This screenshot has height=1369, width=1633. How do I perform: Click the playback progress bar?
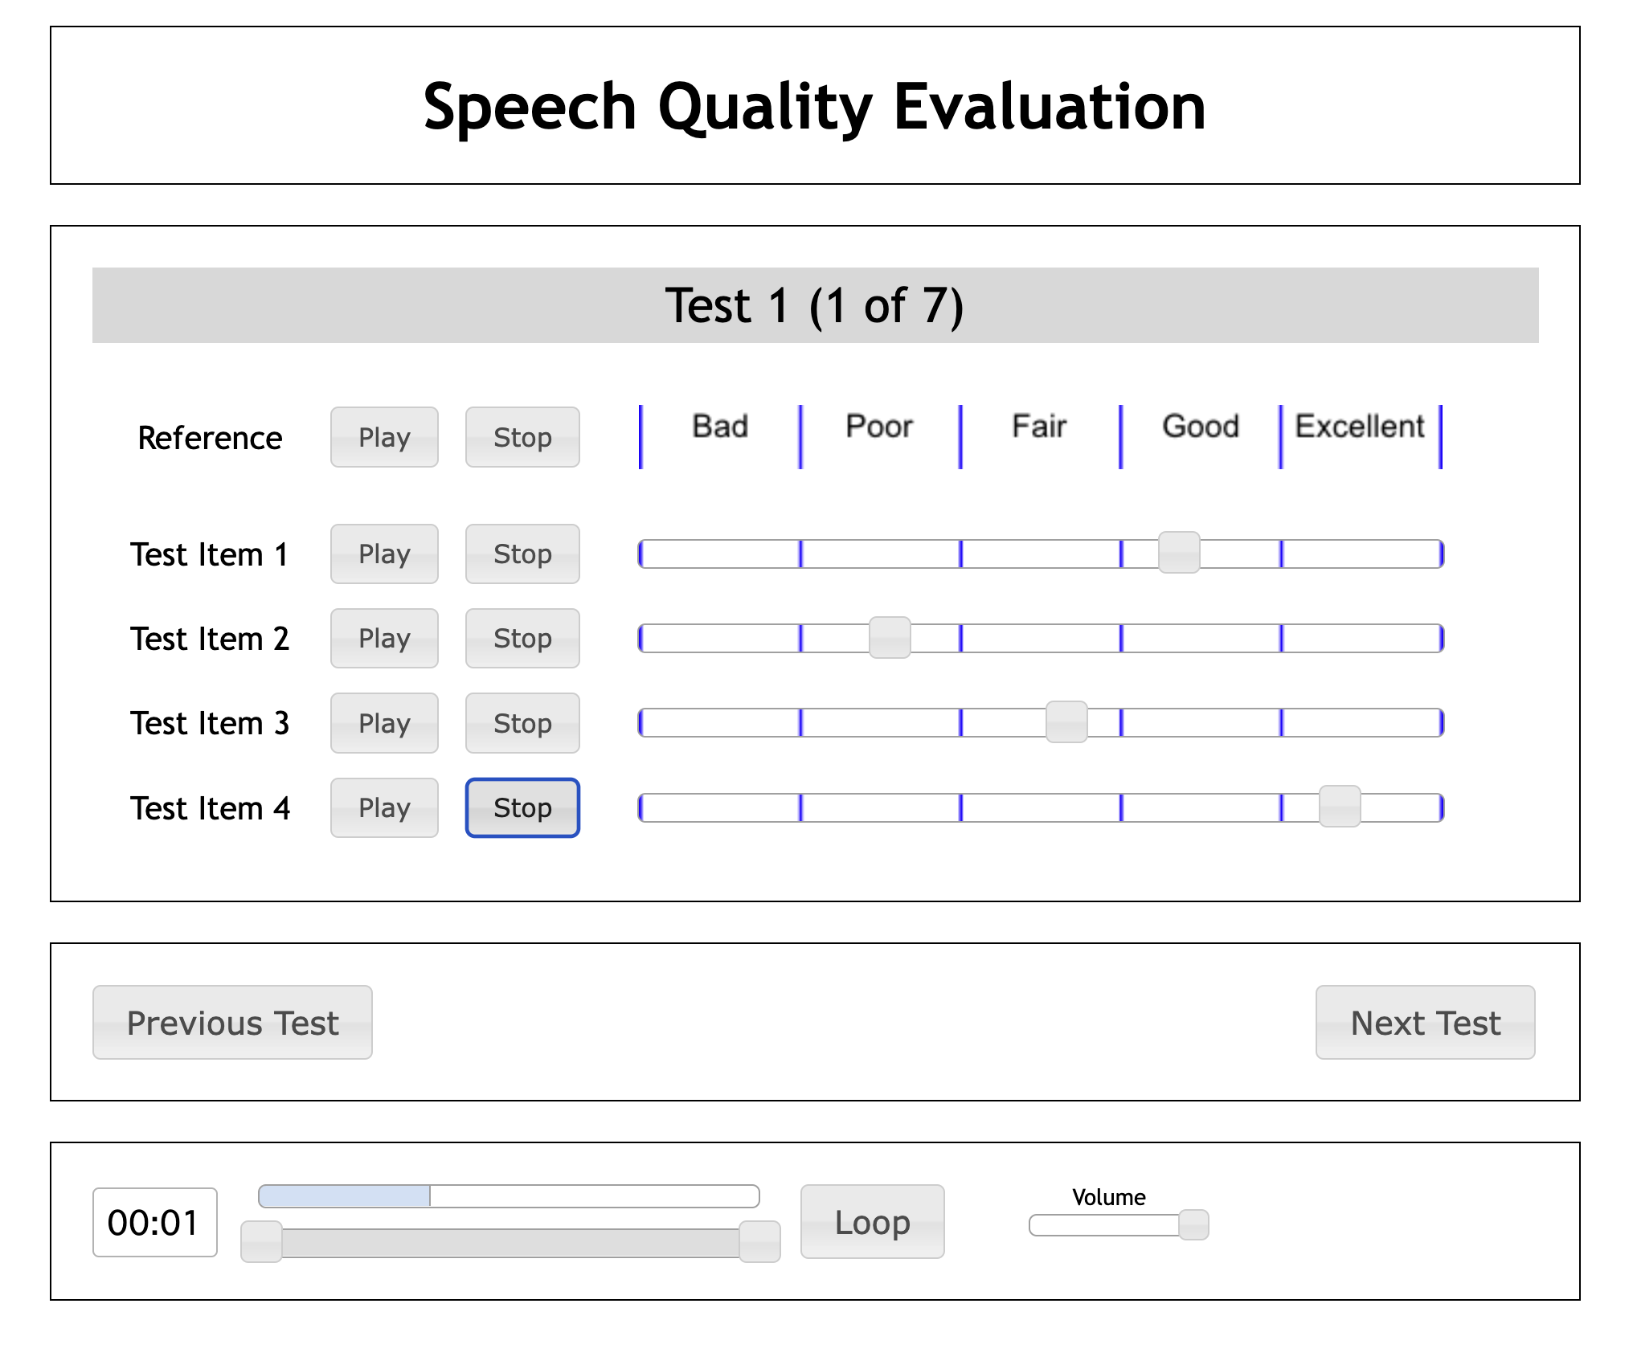click(x=509, y=1196)
